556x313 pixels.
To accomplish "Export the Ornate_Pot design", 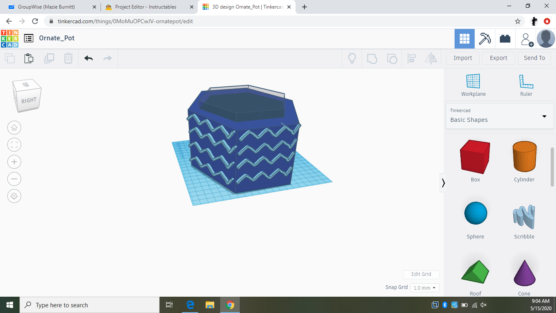I will pos(498,58).
